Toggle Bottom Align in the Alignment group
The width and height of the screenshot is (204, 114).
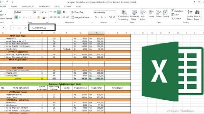[x=59, y=12]
